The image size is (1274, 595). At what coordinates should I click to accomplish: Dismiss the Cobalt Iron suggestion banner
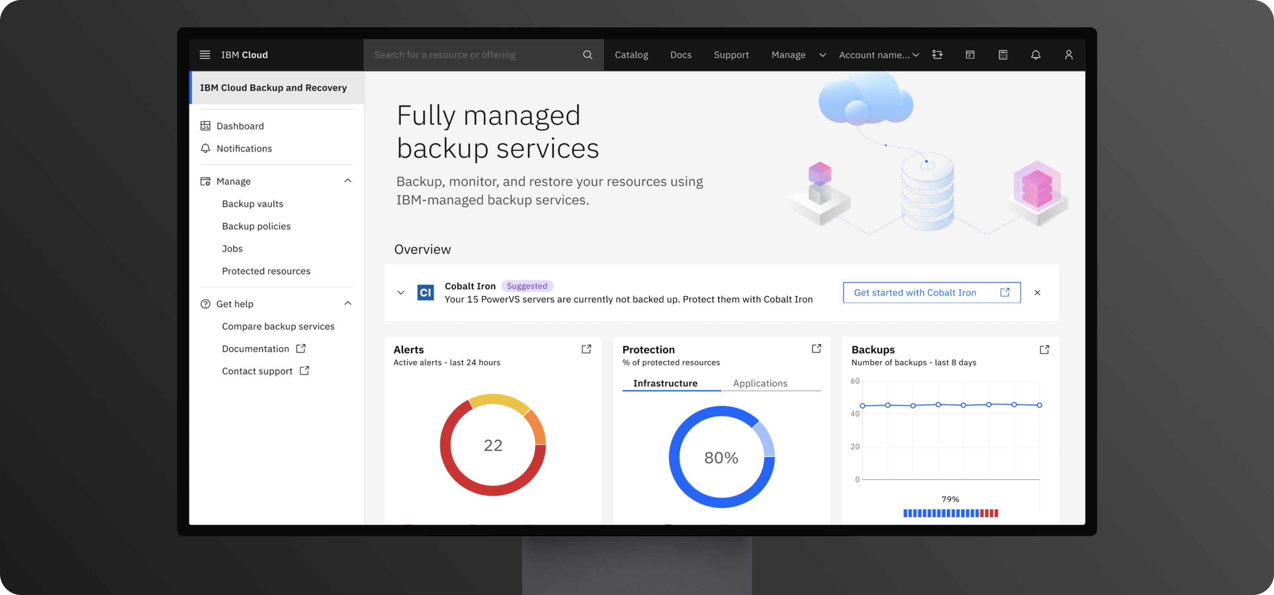[x=1037, y=292]
